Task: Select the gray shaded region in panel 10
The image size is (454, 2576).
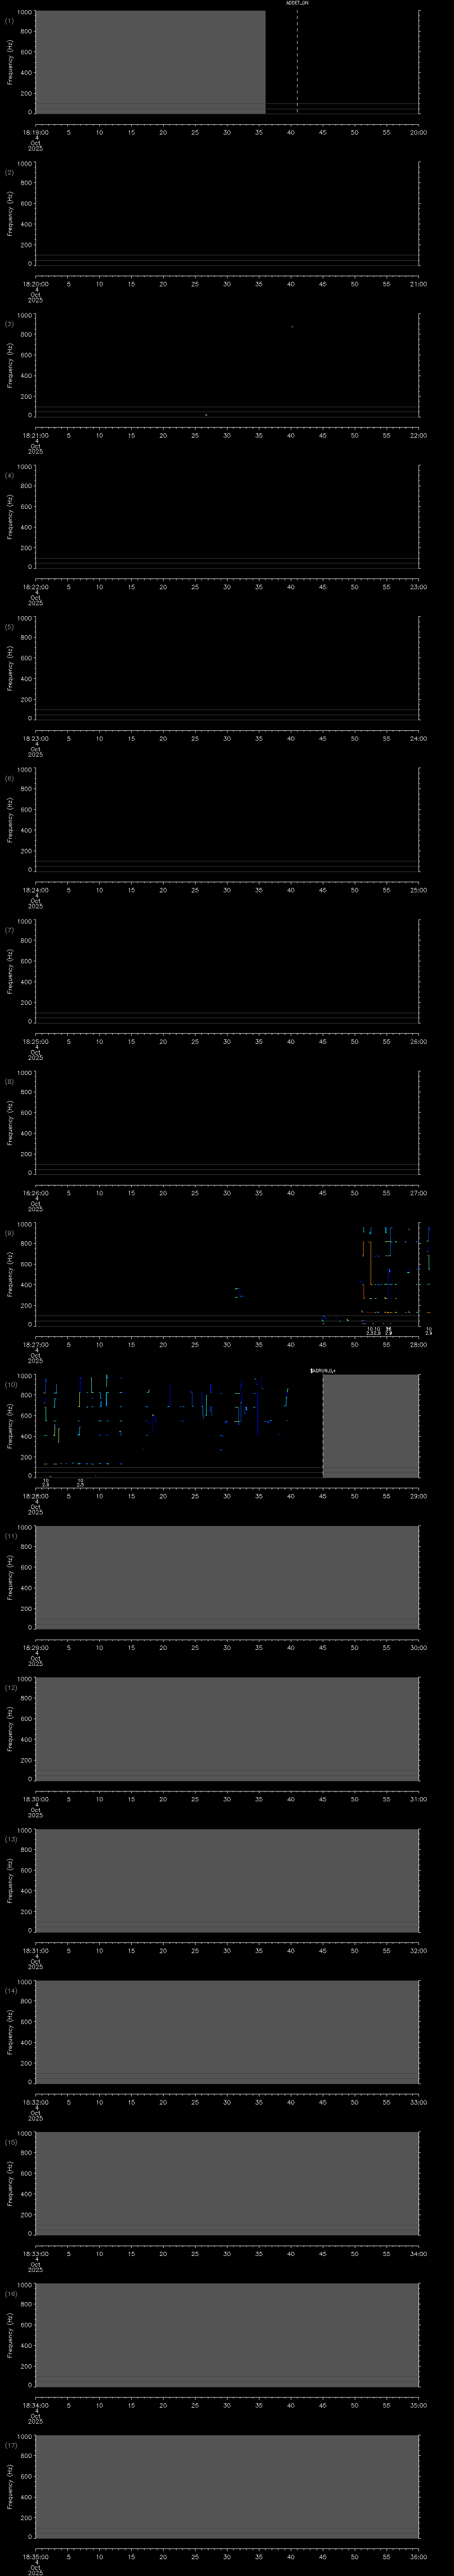Action: pos(370,1425)
